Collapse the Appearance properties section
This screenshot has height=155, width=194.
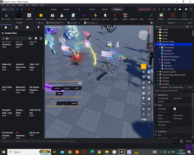click(156, 95)
